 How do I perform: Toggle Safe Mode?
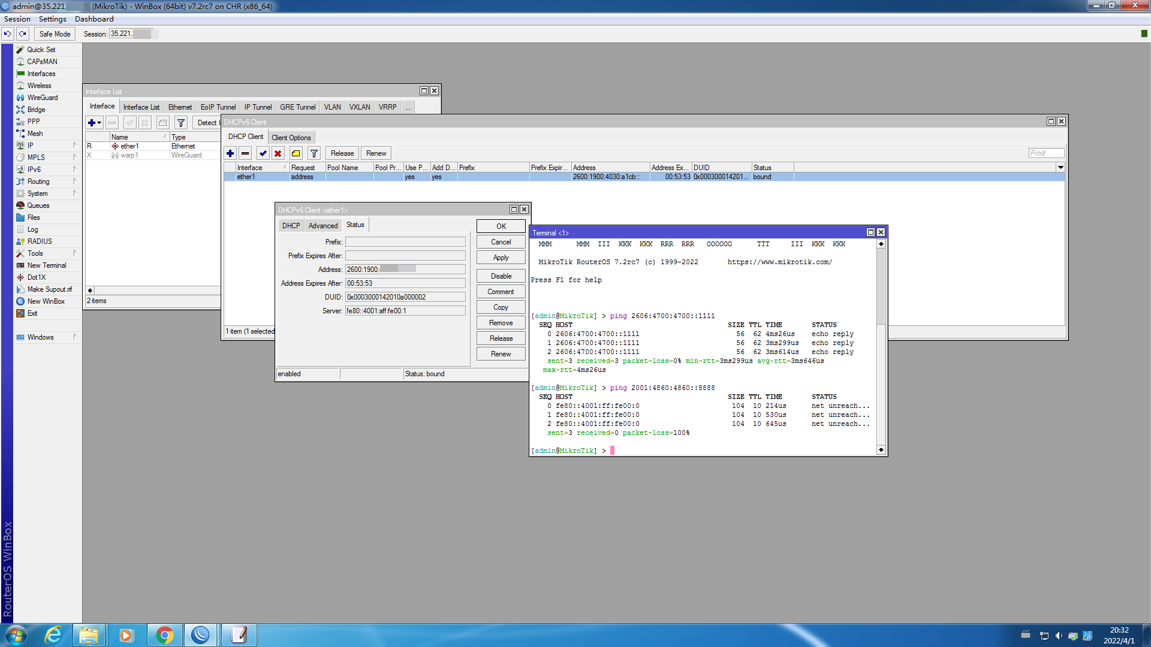[55, 34]
